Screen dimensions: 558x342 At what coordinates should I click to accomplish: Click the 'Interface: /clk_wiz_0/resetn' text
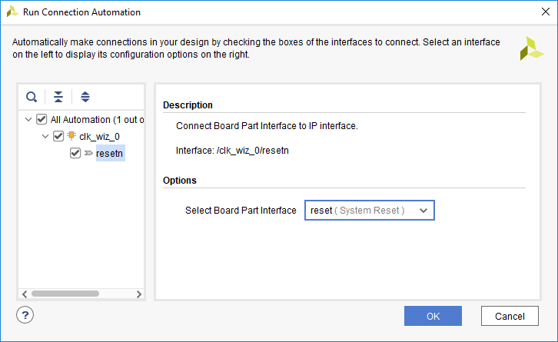click(232, 151)
